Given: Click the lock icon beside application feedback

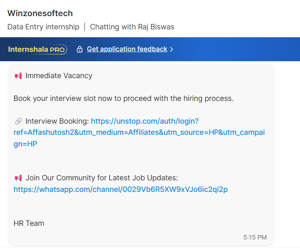Looking at the screenshot, I should (x=79, y=49).
